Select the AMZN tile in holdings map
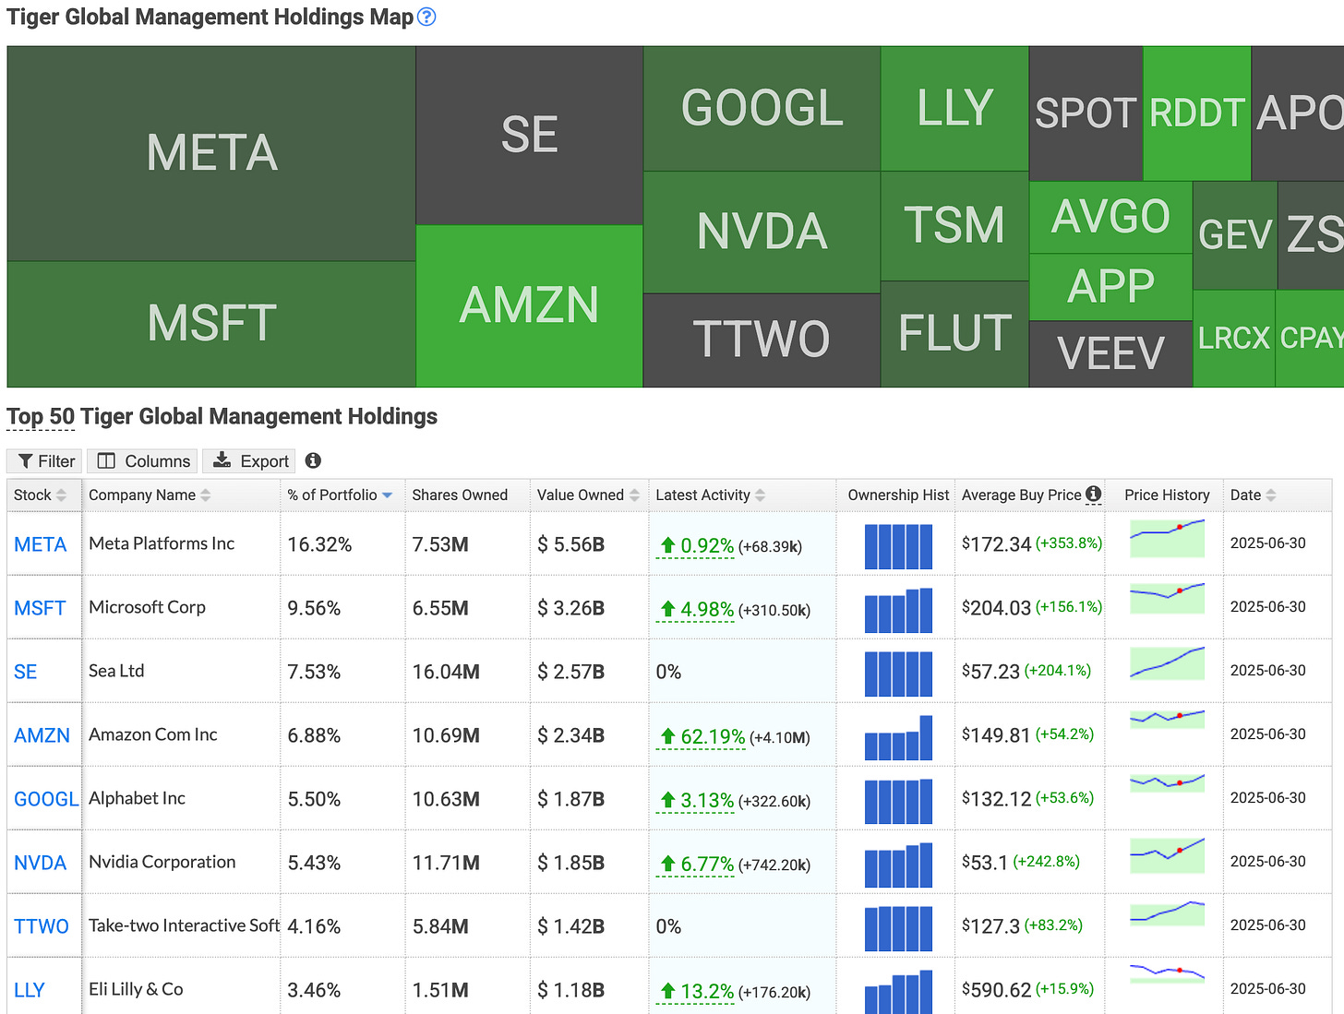 pos(530,306)
